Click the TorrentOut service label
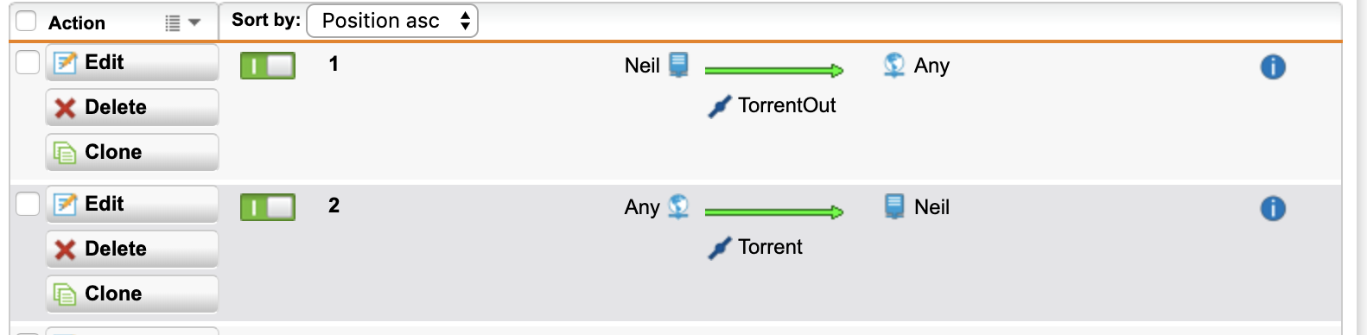1367x335 pixels. click(x=787, y=105)
